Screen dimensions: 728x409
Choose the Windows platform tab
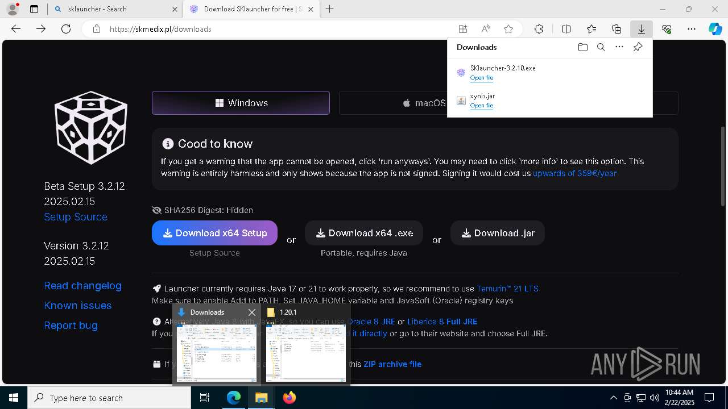[x=241, y=103]
